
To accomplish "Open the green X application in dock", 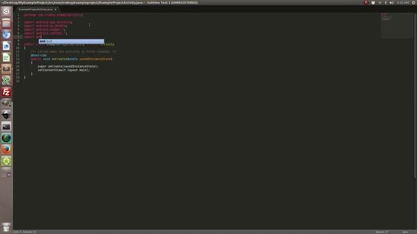I will click(6, 81).
